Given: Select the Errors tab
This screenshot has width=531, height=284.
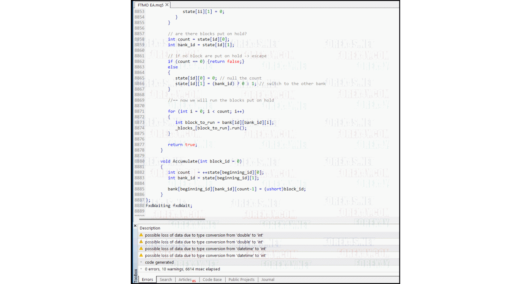Looking at the screenshot, I should tap(147, 279).
